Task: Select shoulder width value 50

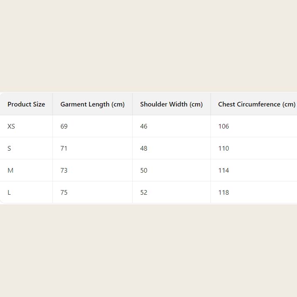Action: (144, 171)
